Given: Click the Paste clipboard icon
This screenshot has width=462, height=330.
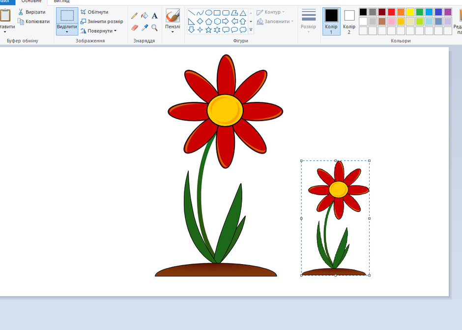Looking at the screenshot, I should (x=5, y=15).
